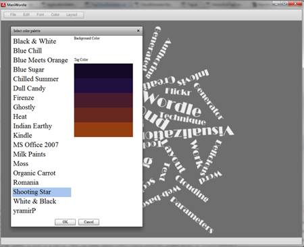Click the reddish-brown tag color swatch

(103, 115)
